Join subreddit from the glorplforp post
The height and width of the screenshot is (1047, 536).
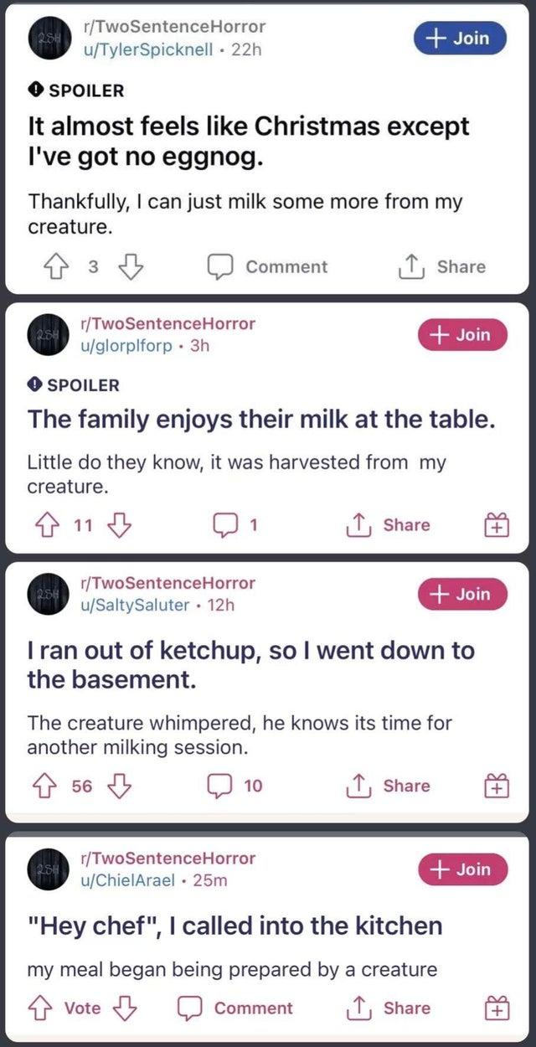[x=463, y=334]
